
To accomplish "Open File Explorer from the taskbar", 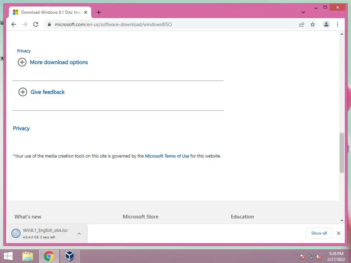I will [x=28, y=256].
